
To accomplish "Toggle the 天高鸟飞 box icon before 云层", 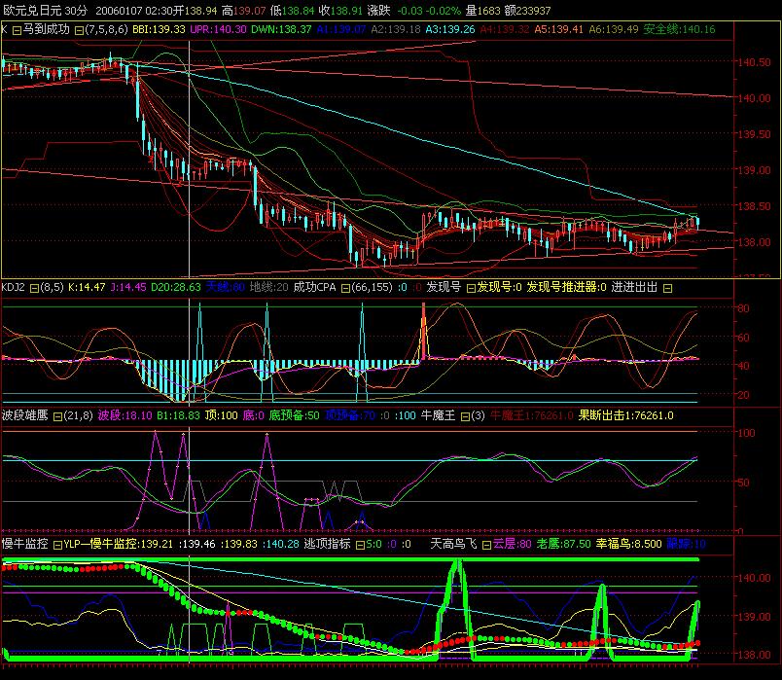I will click(x=486, y=545).
